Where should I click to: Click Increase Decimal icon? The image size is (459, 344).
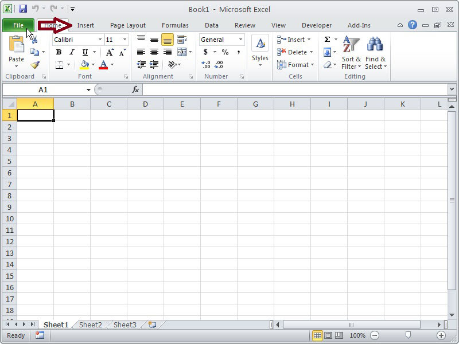(x=206, y=65)
